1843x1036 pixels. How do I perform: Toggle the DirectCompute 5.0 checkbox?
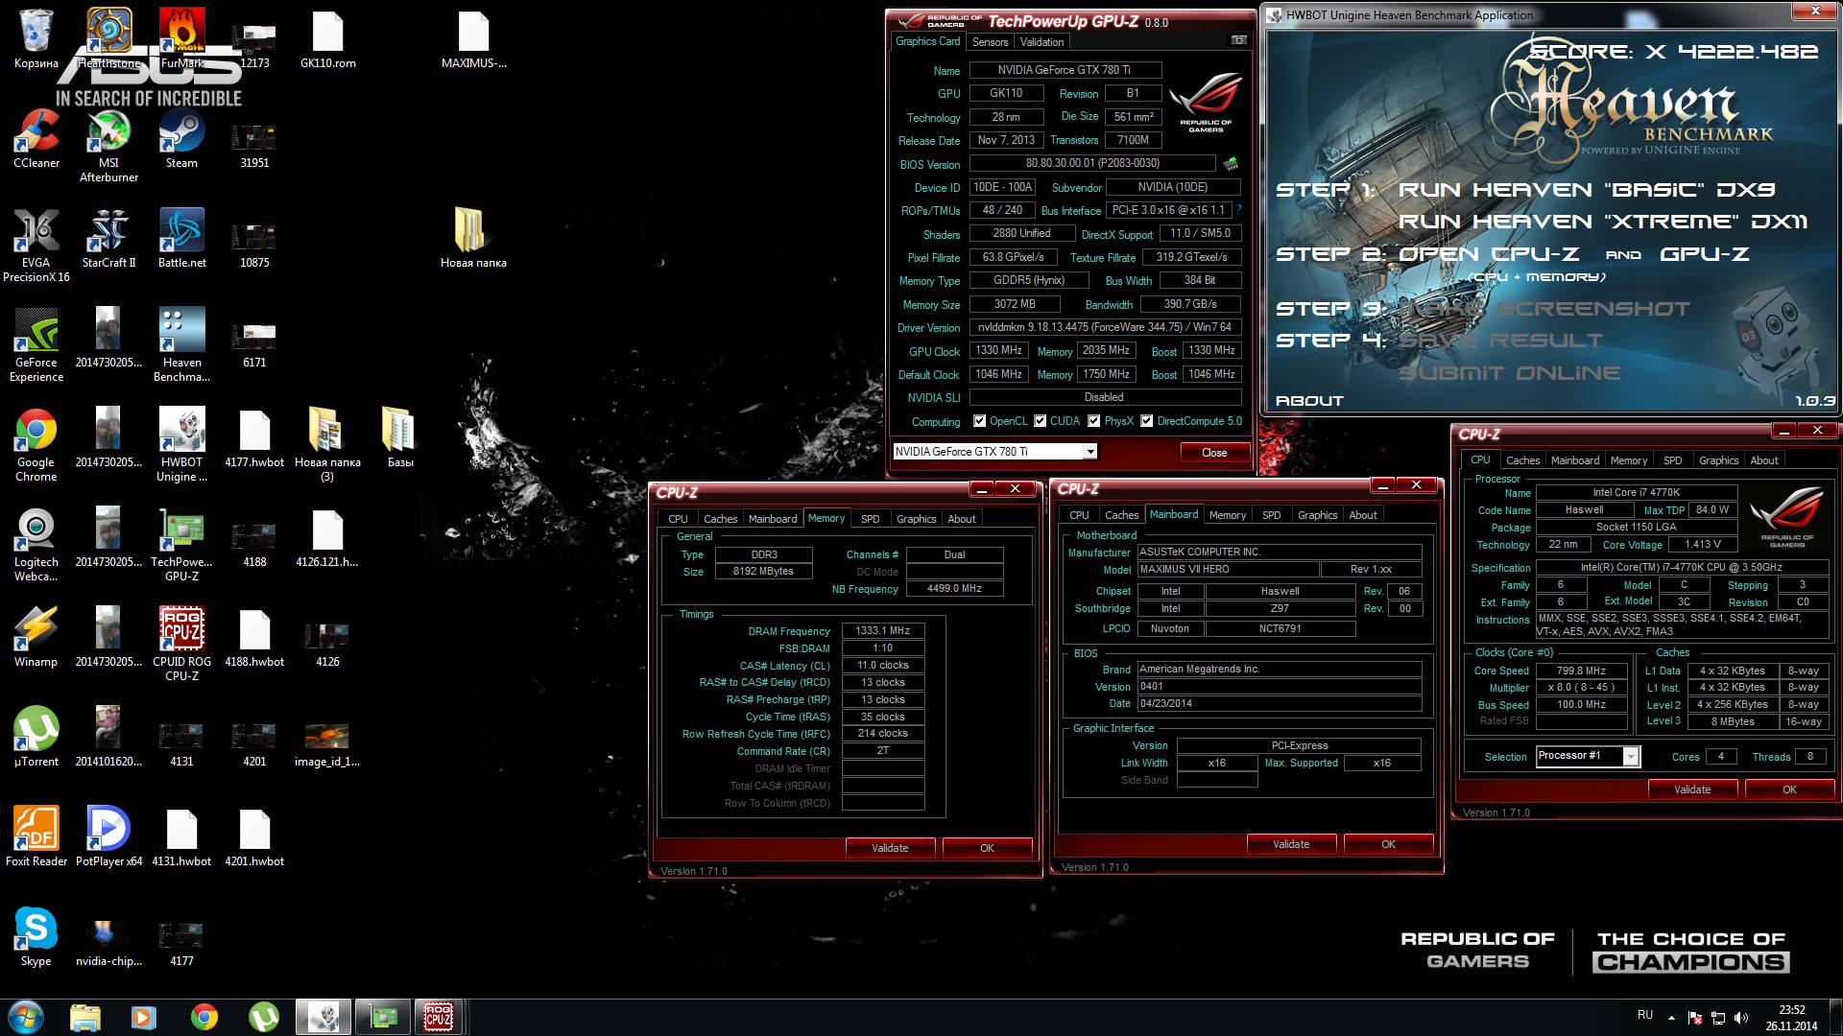tap(1147, 421)
